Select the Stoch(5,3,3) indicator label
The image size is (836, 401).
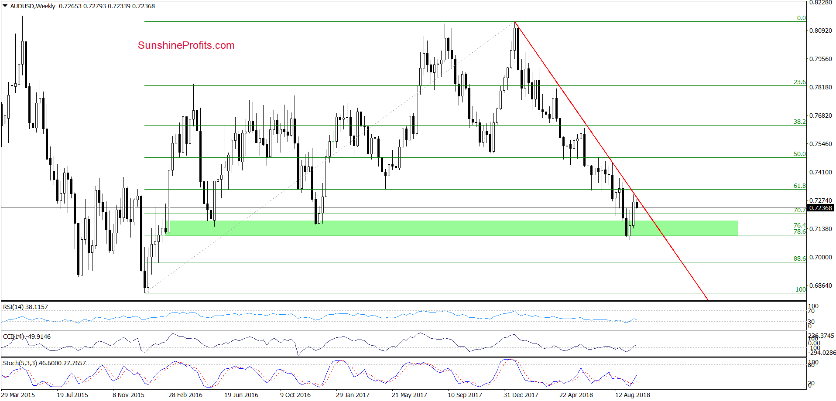44,363
